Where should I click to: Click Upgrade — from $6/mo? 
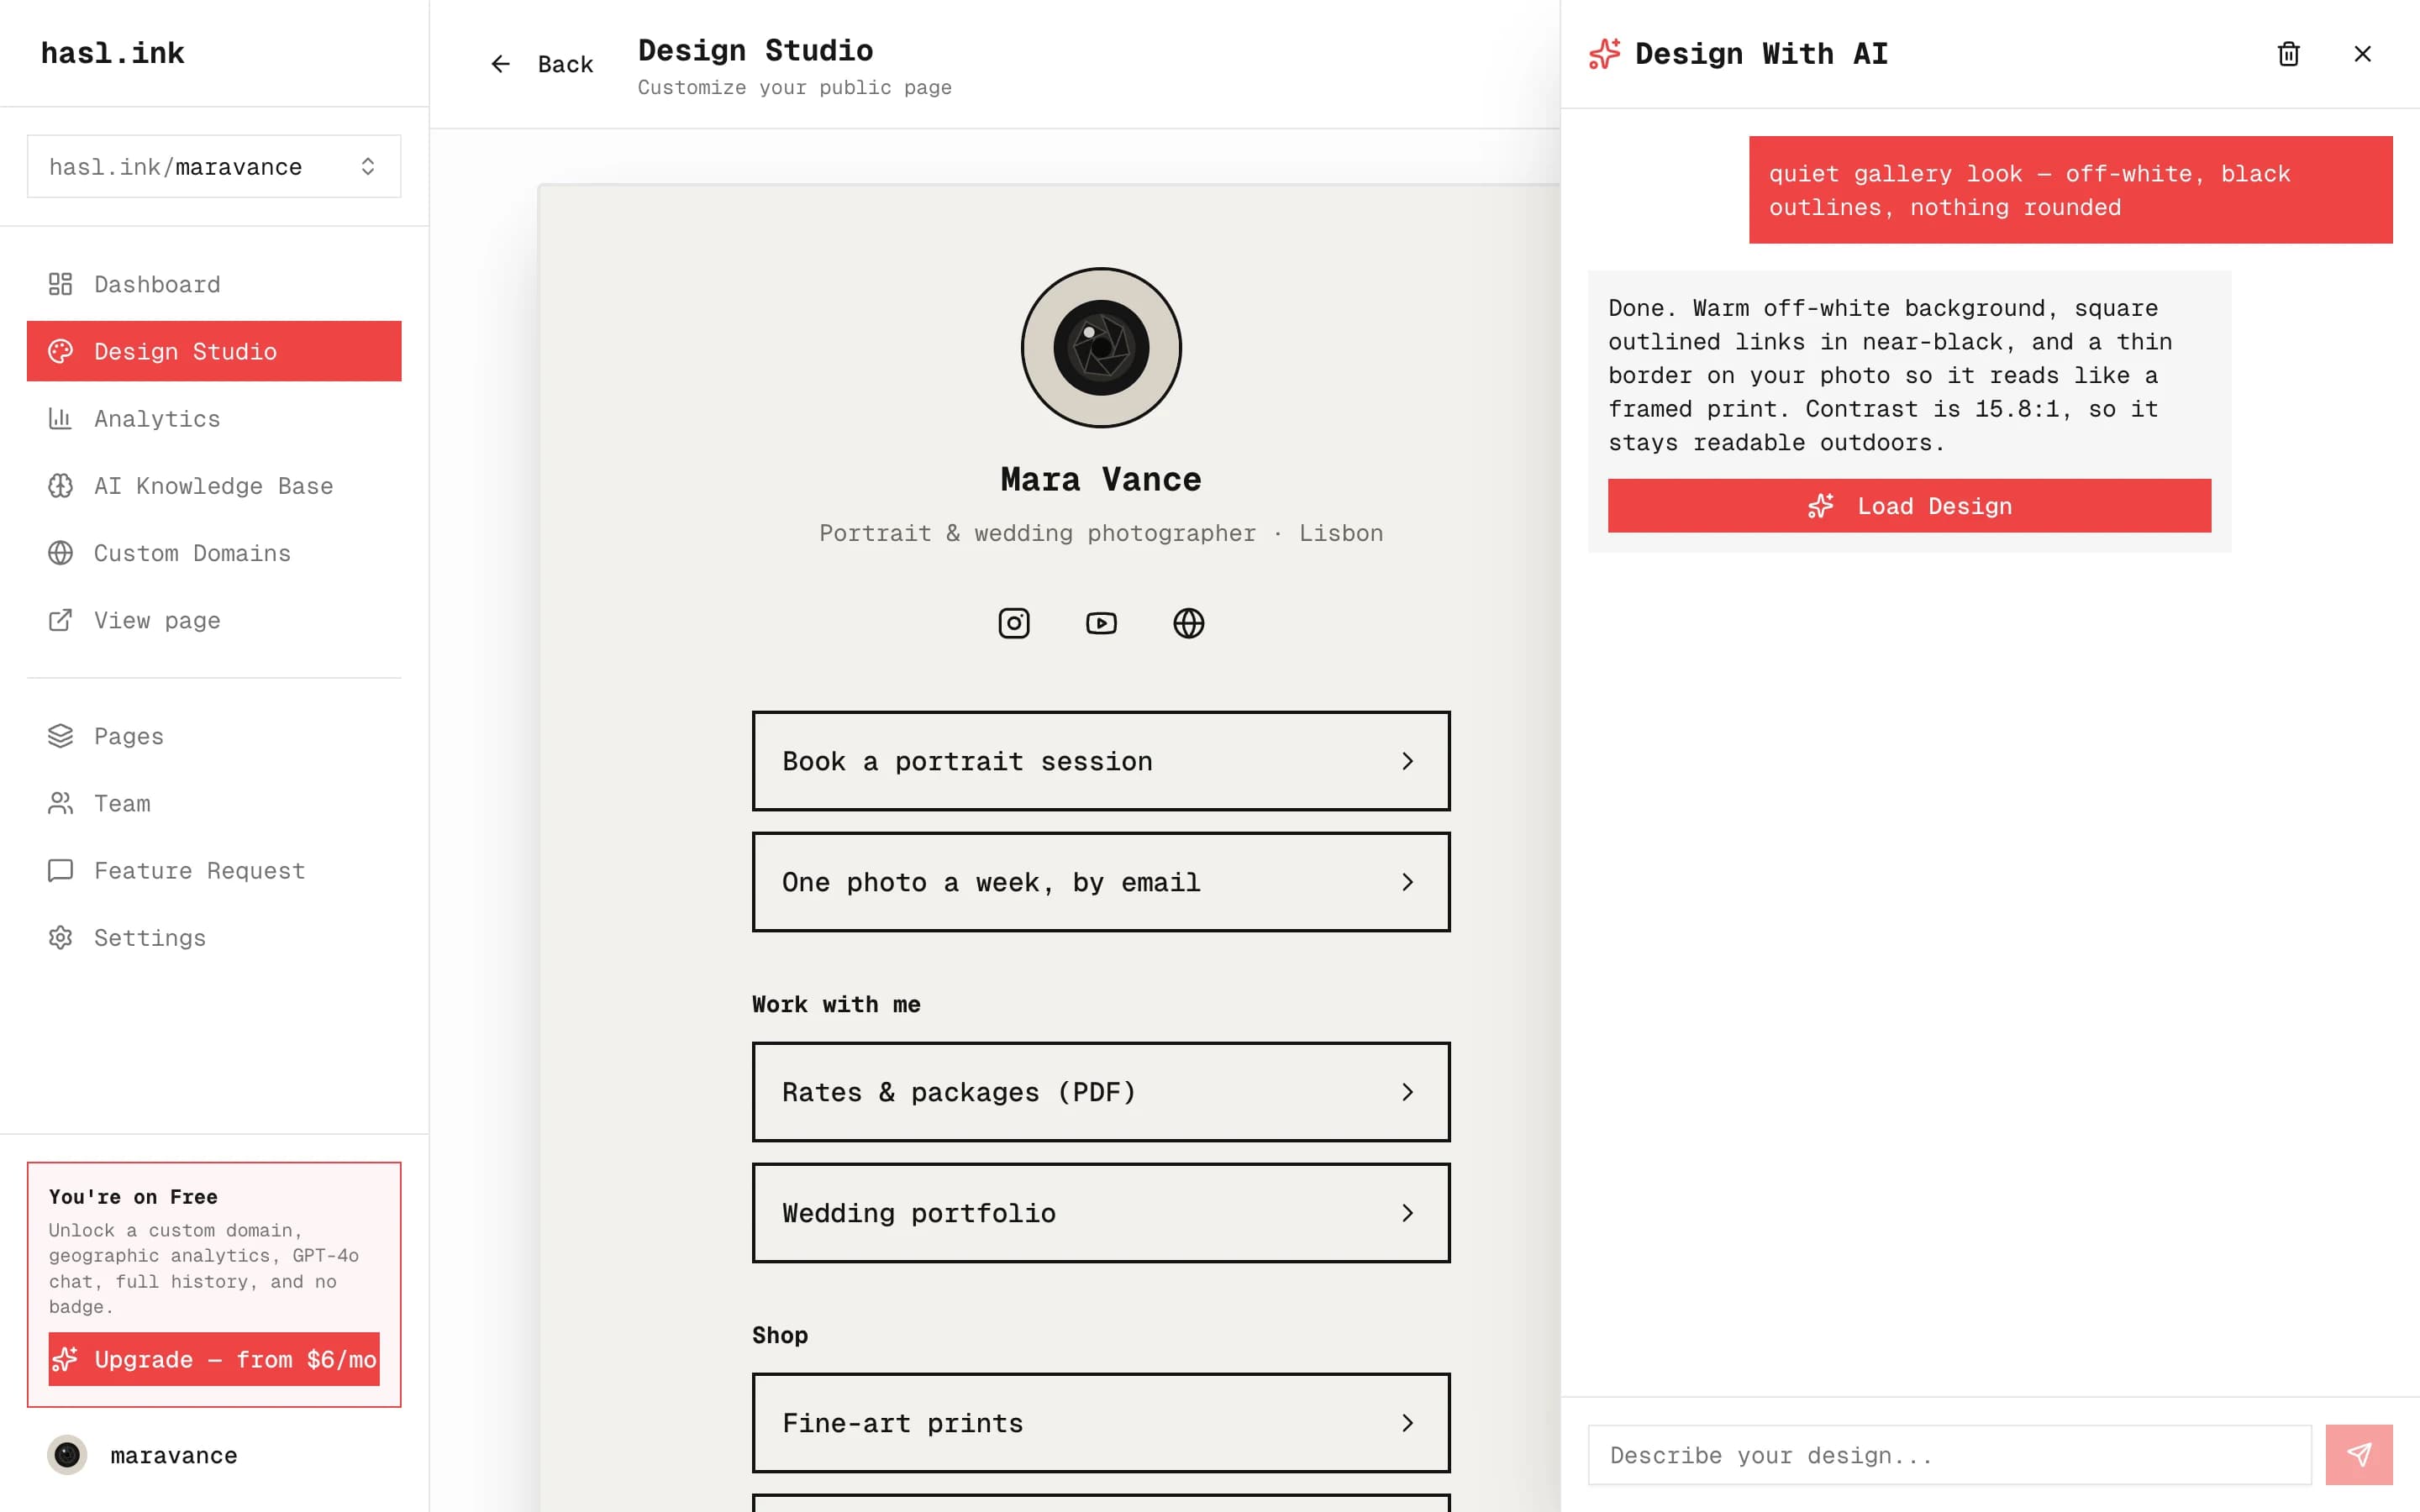point(214,1359)
